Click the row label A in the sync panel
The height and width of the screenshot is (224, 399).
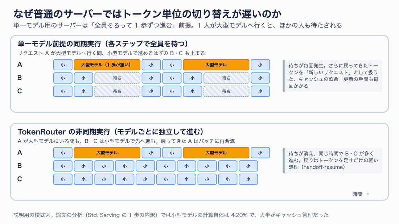coord(20,65)
